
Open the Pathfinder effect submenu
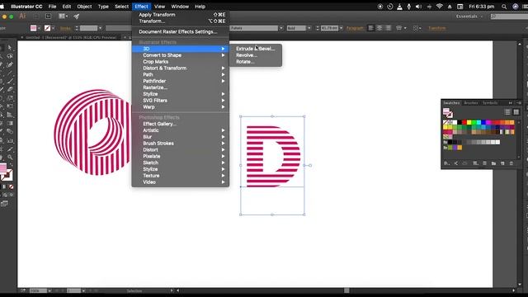coord(181,81)
